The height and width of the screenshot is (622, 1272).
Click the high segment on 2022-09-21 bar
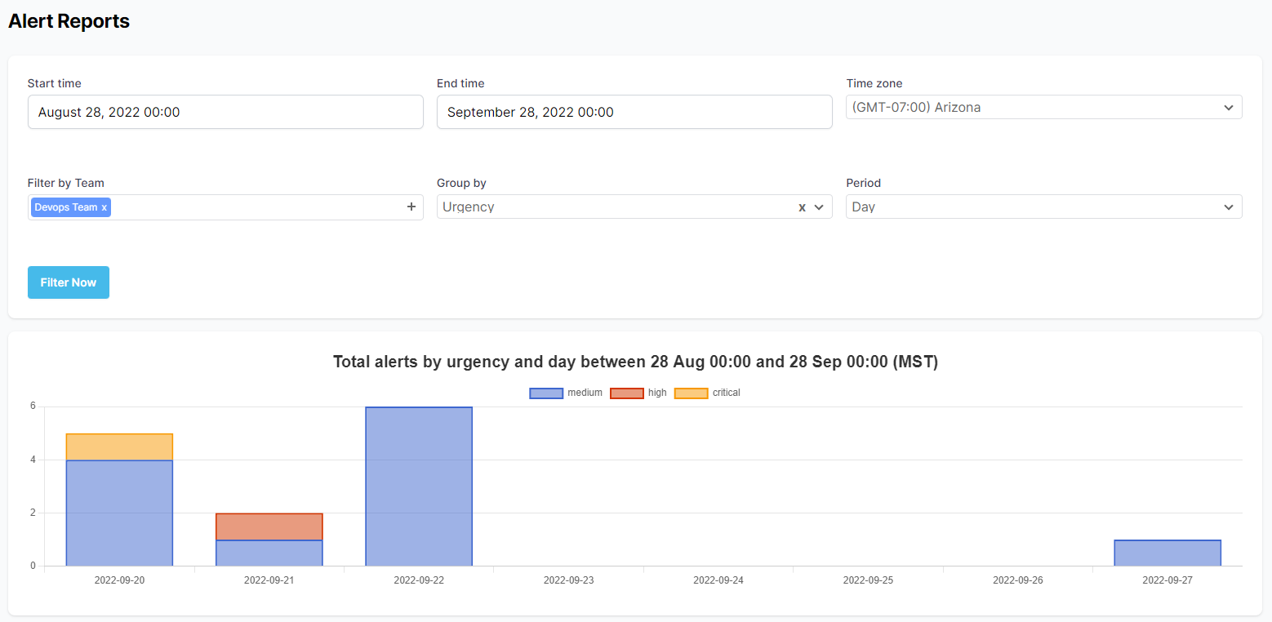pyautogui.click(x=269, y=526)
